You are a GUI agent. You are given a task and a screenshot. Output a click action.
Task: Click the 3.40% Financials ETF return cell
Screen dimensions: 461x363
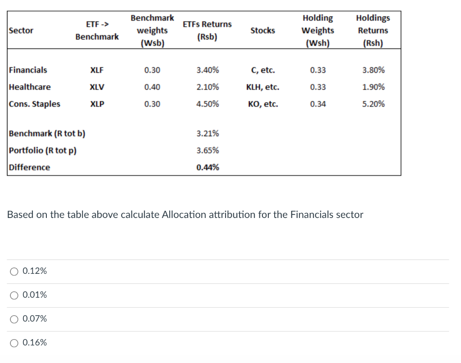pyautogui.click(x=208, y=70)
